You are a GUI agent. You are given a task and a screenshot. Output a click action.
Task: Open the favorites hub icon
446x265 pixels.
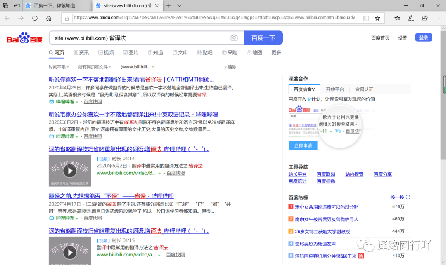coord(397,19)
